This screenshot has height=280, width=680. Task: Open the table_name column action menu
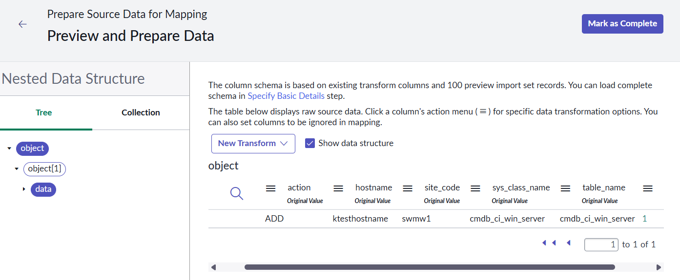click(565, 188)
